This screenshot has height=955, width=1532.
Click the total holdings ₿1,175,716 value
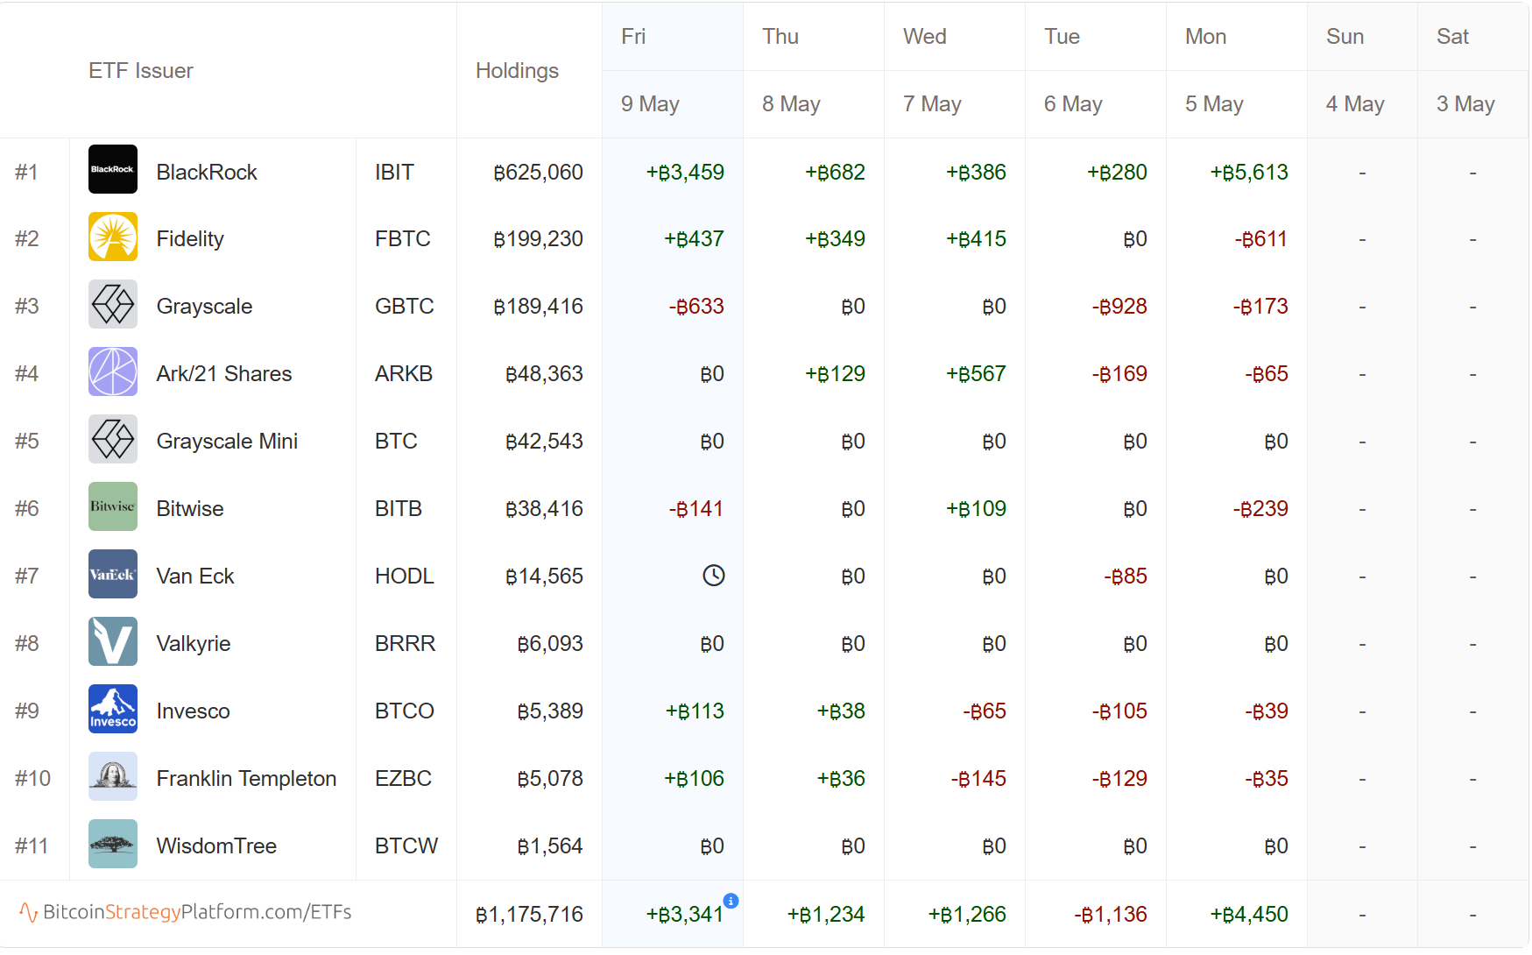(x=529, y=915)
